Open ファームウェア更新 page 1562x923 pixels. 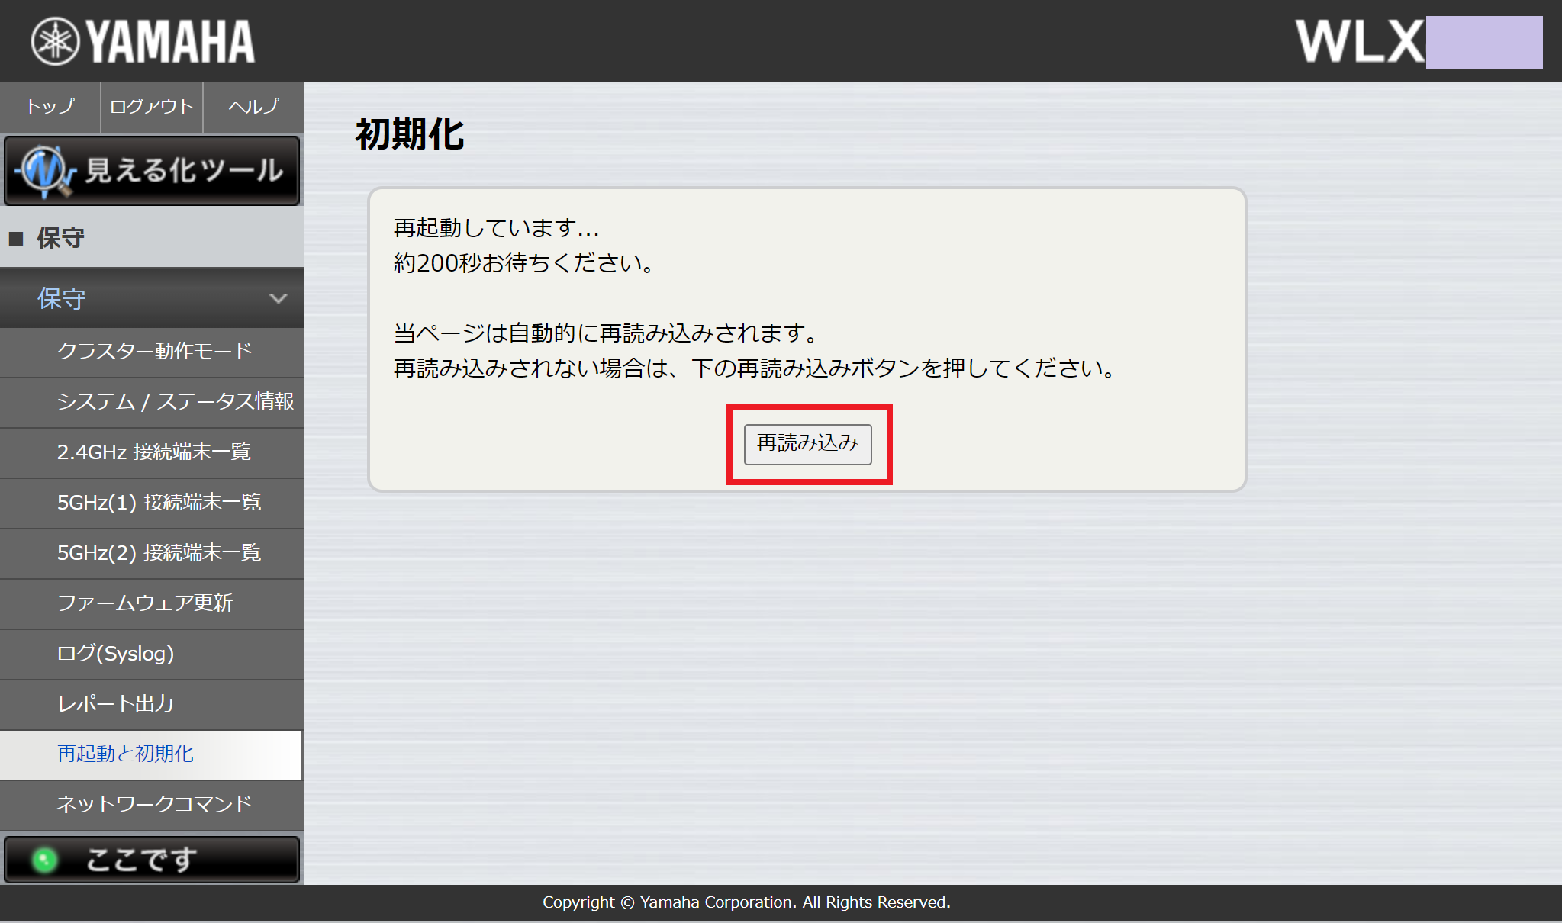coord(144,603)
